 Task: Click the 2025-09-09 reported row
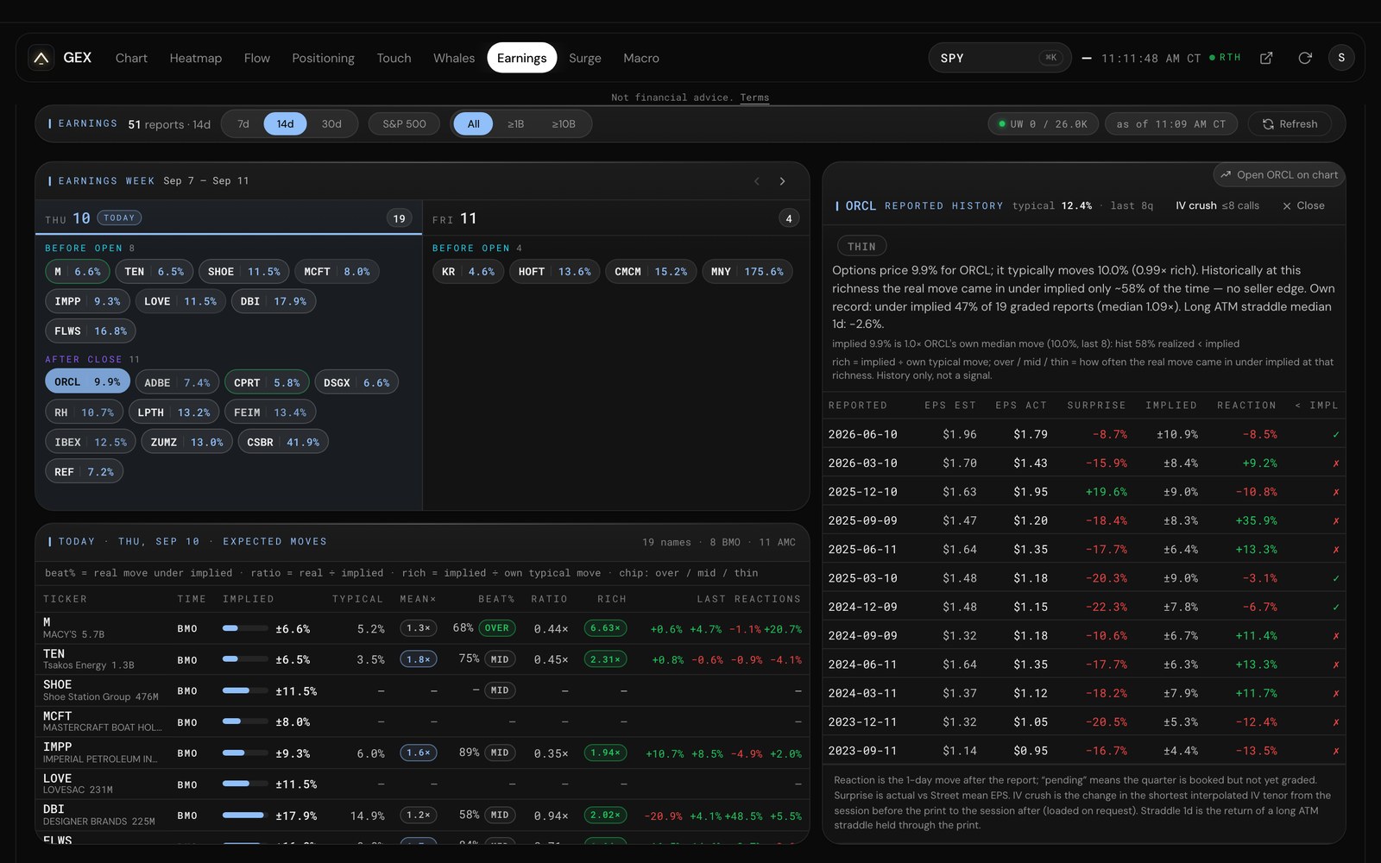click(x=1083, y=520)
